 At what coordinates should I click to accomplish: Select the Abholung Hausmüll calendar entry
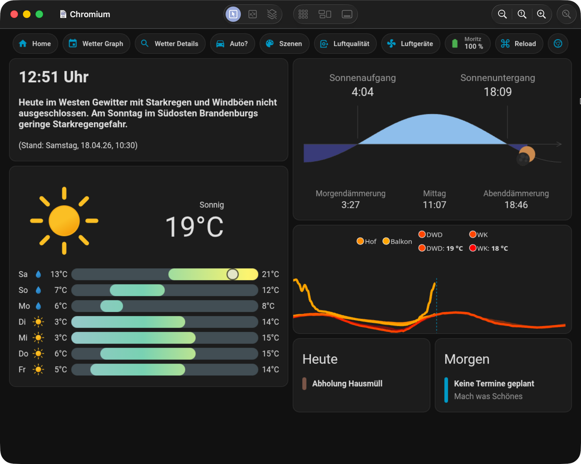(x=347, y=384)
